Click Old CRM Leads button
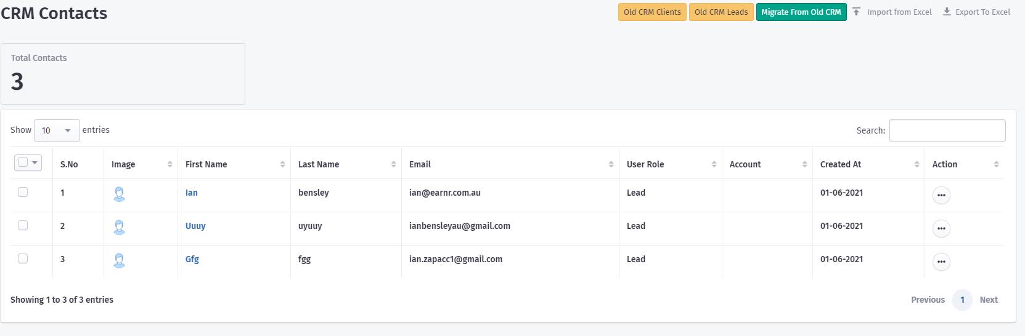 (721, 12)
